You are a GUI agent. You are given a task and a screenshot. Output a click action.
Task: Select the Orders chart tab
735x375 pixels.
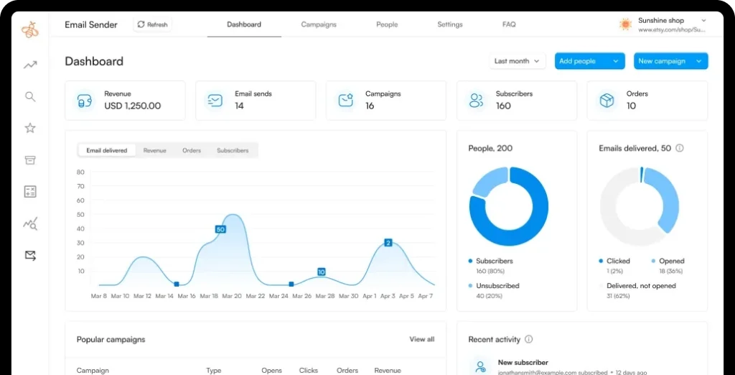pos(192,150)
